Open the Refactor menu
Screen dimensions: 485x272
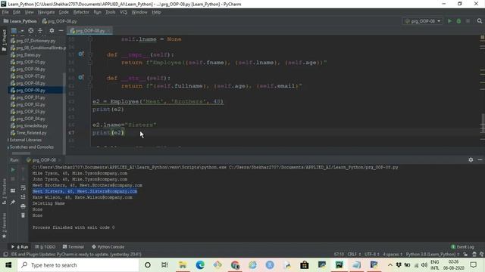coord(81,12)
